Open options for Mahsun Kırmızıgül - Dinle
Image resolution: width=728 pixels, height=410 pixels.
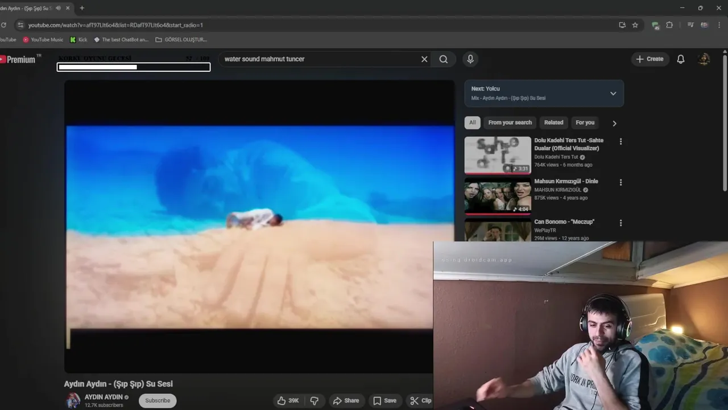point(621,182)
